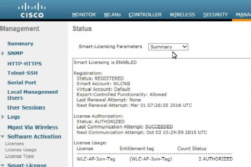The width and height of the screenshot is (251, 167).
Task: Click 'Count Status' column header
Action: pyautogui.click(x=192, y=148)
